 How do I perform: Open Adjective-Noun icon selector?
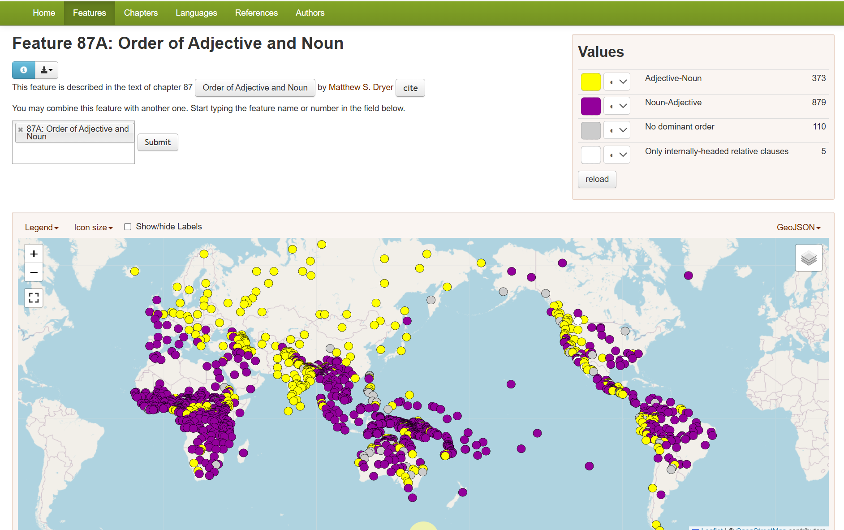(617, 82)
